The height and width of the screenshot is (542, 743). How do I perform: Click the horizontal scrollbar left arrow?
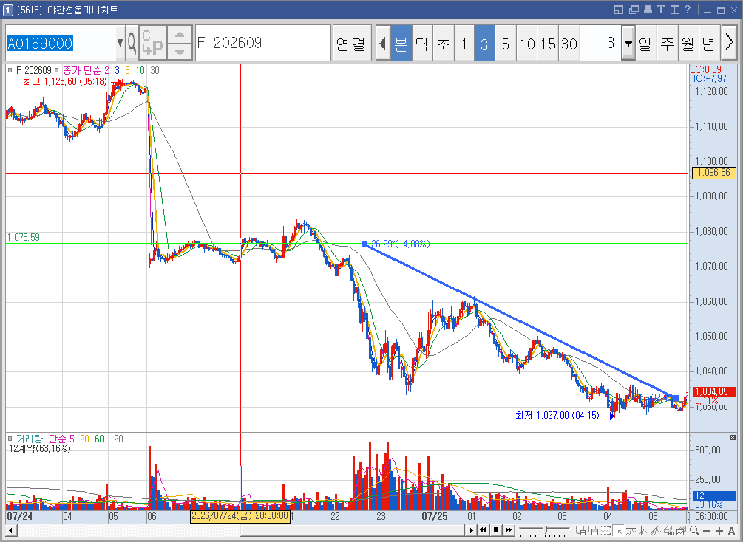[10, 531]
